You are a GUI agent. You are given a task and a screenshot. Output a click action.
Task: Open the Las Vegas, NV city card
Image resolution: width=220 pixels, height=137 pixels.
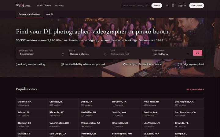click(157, 125)
